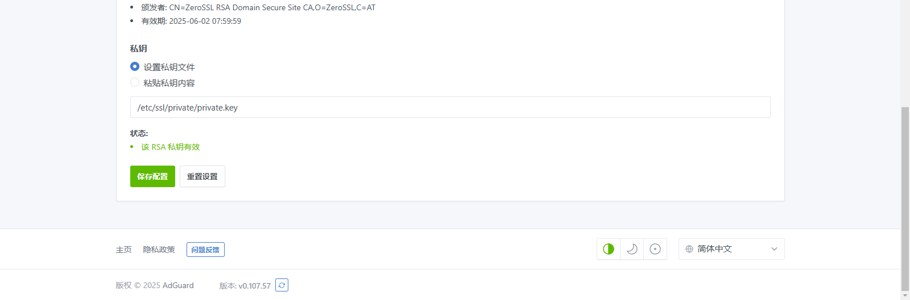This screenshot has width=910, height=300.
Task: Open the 问题反馈 feedback button
Action: click(205, 250)
